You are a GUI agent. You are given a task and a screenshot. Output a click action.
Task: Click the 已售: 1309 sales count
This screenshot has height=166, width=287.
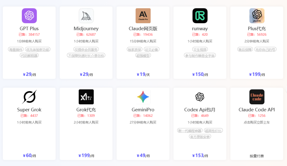(86, 116)
